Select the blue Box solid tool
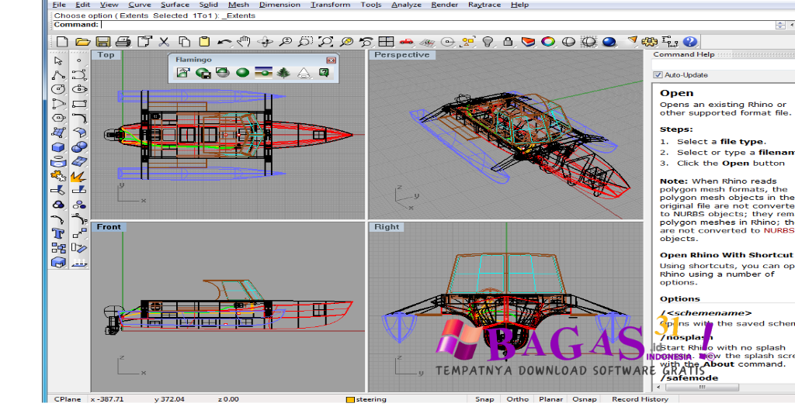 (x=58, y=147)
